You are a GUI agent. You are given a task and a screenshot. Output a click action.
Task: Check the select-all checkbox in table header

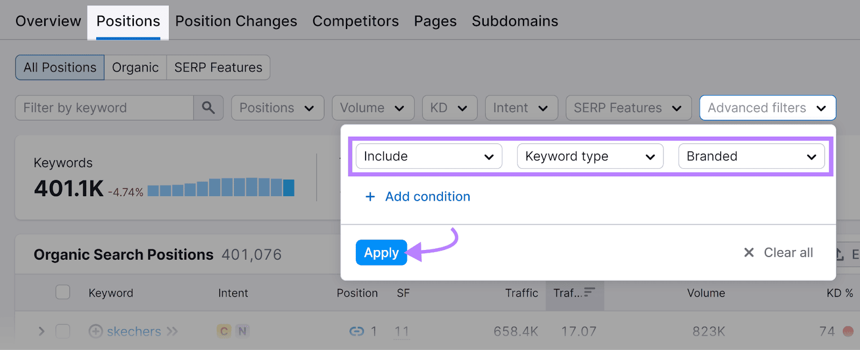point(62,292)
